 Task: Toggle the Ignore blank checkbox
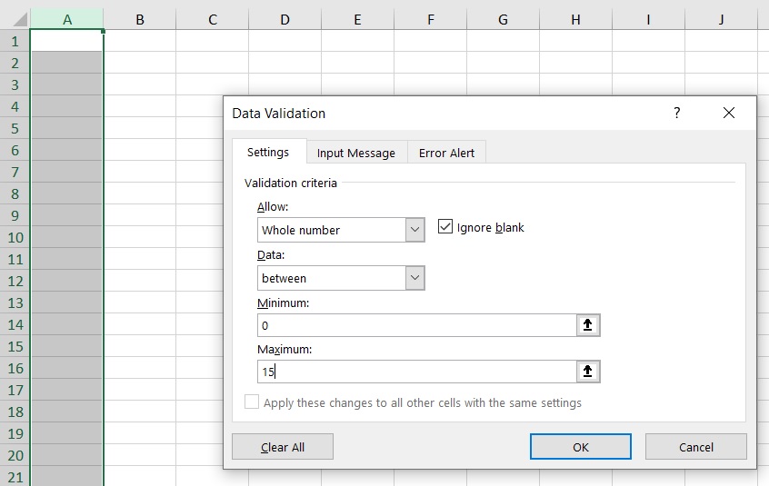tap(445, 227)
